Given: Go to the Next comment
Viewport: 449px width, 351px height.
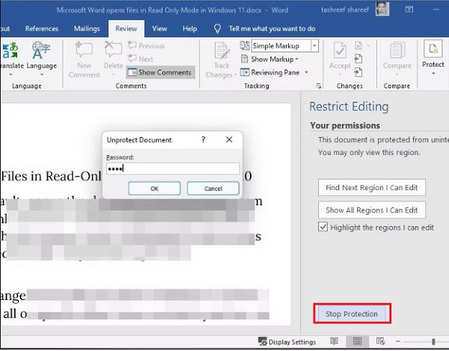Looking at the screenshot, I should [x=141, y=59].
